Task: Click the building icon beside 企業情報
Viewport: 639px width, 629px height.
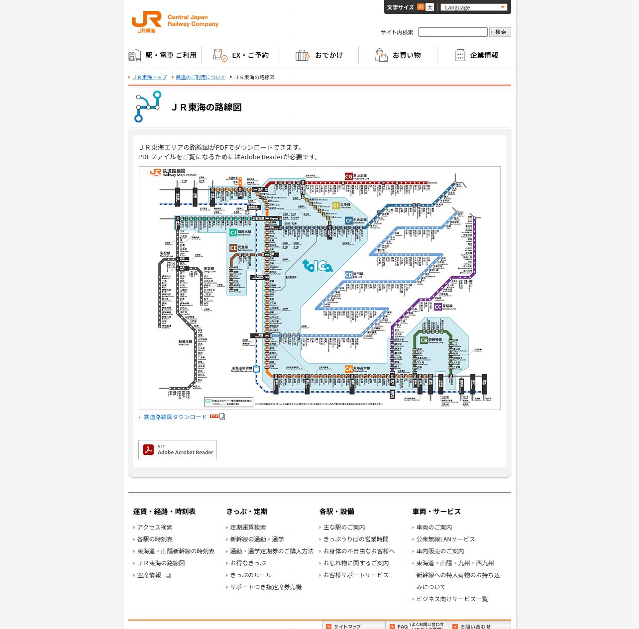Action: click(x=460, y=55)
